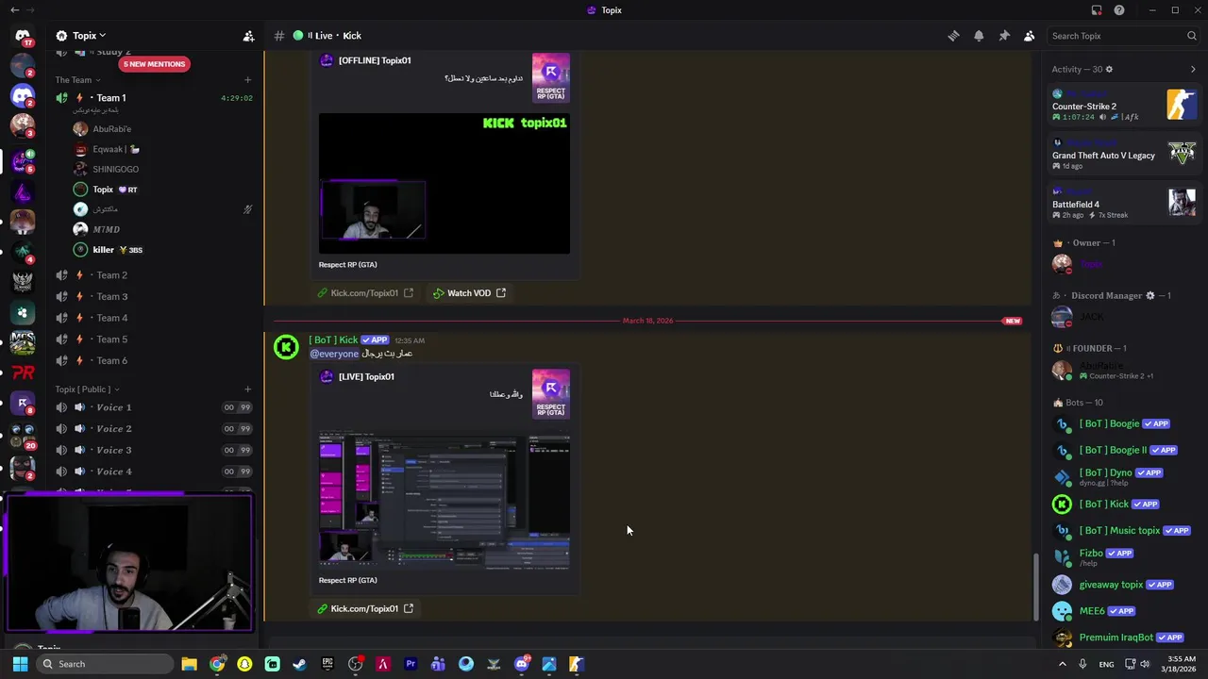Screen dimensions: 1208x679
Task: Toggle member list icon in header
Action: click(x=1030, y=36)
